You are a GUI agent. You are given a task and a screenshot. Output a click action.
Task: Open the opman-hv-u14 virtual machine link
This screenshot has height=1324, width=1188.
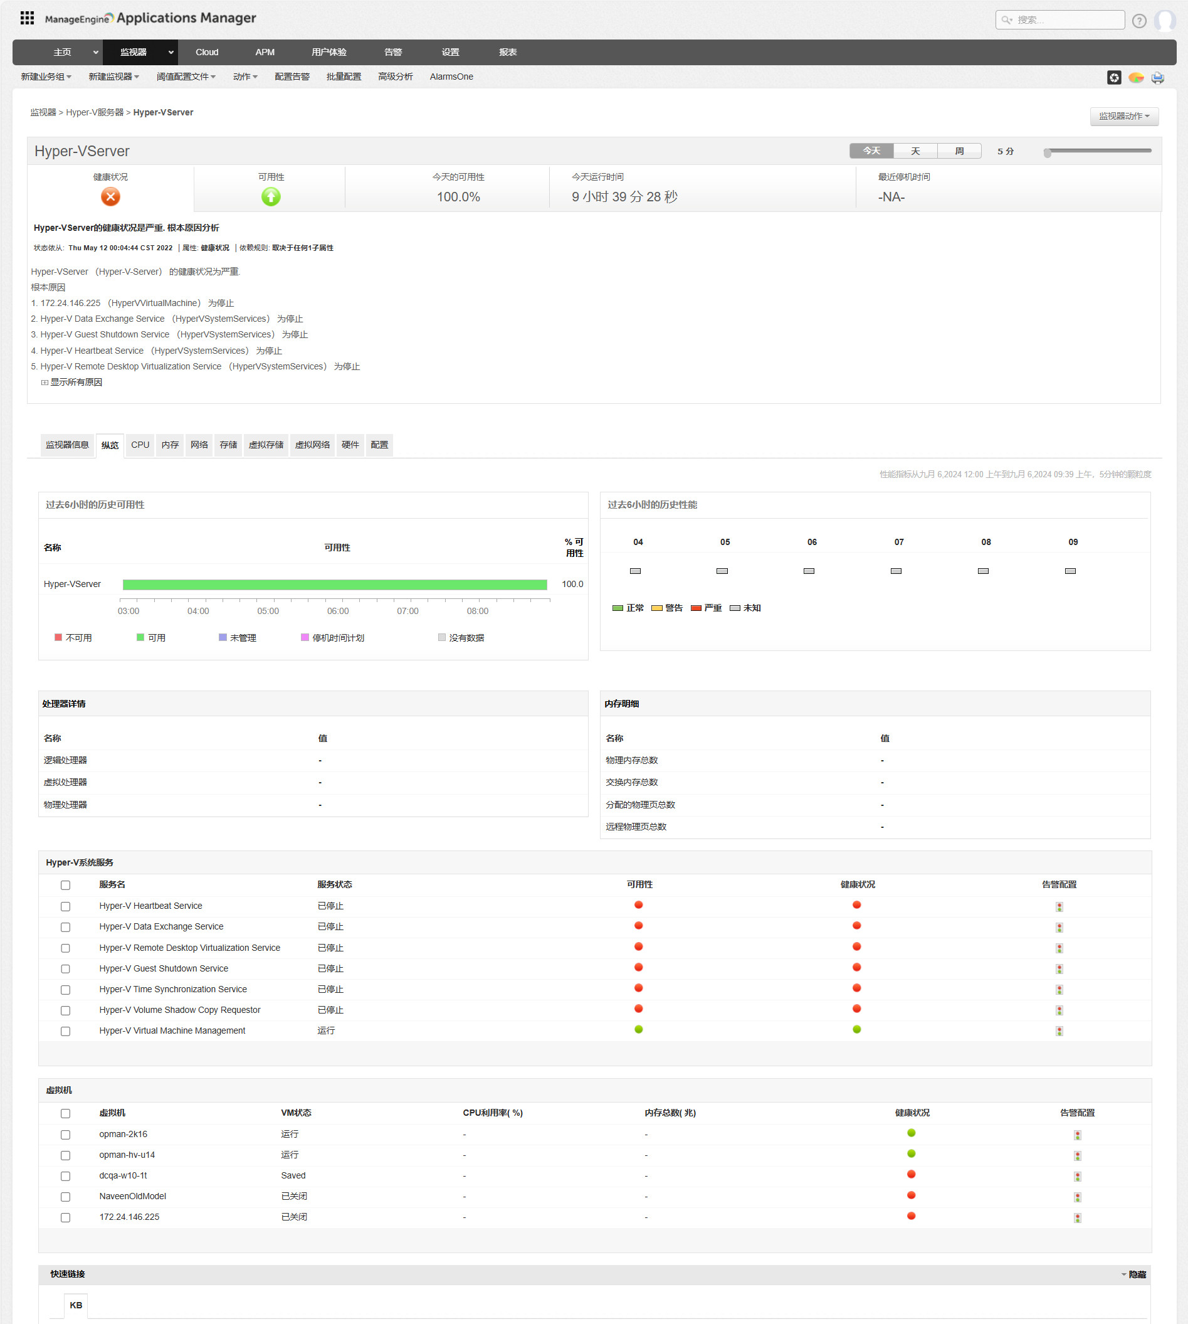coord(127,1155)
